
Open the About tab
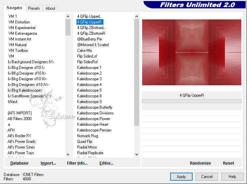coord(50,8)
